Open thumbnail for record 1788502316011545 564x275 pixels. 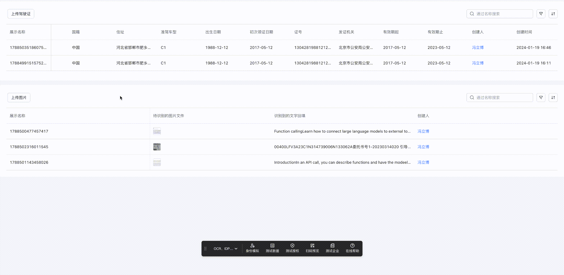[157, 147]
